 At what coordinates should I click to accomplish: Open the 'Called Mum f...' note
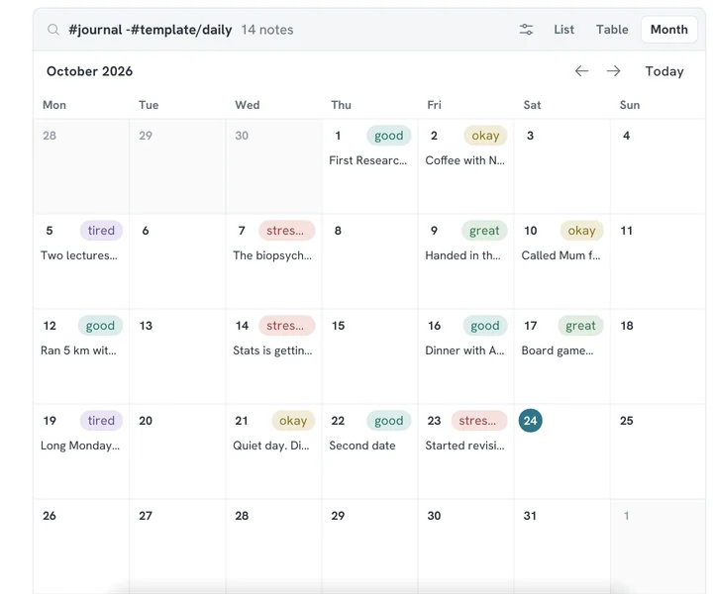560,255
